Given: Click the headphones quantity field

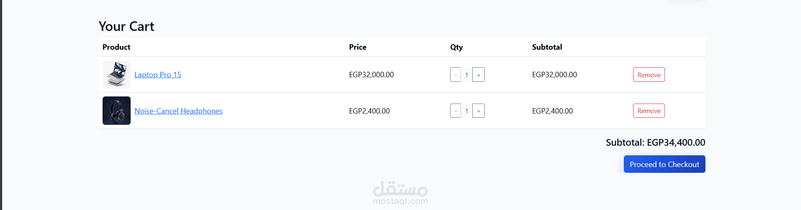Looking at the screenshot, I should pos(467,111).
